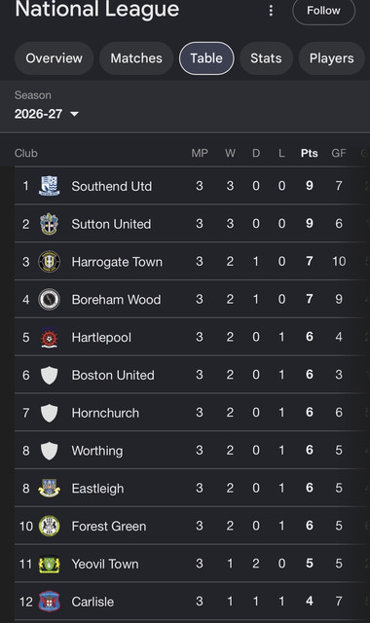Click the Hartlepool club crest
This screenshot has height=623, width=370.
tap(50, 338)
